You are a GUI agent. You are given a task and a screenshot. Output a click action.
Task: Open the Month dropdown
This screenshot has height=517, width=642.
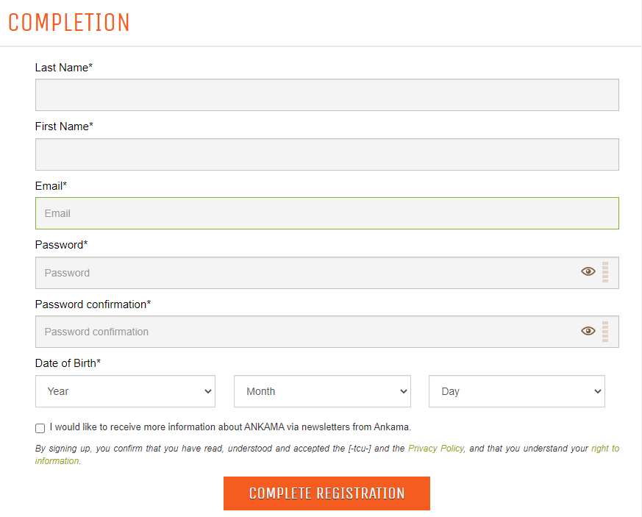(x=322, y=391)
